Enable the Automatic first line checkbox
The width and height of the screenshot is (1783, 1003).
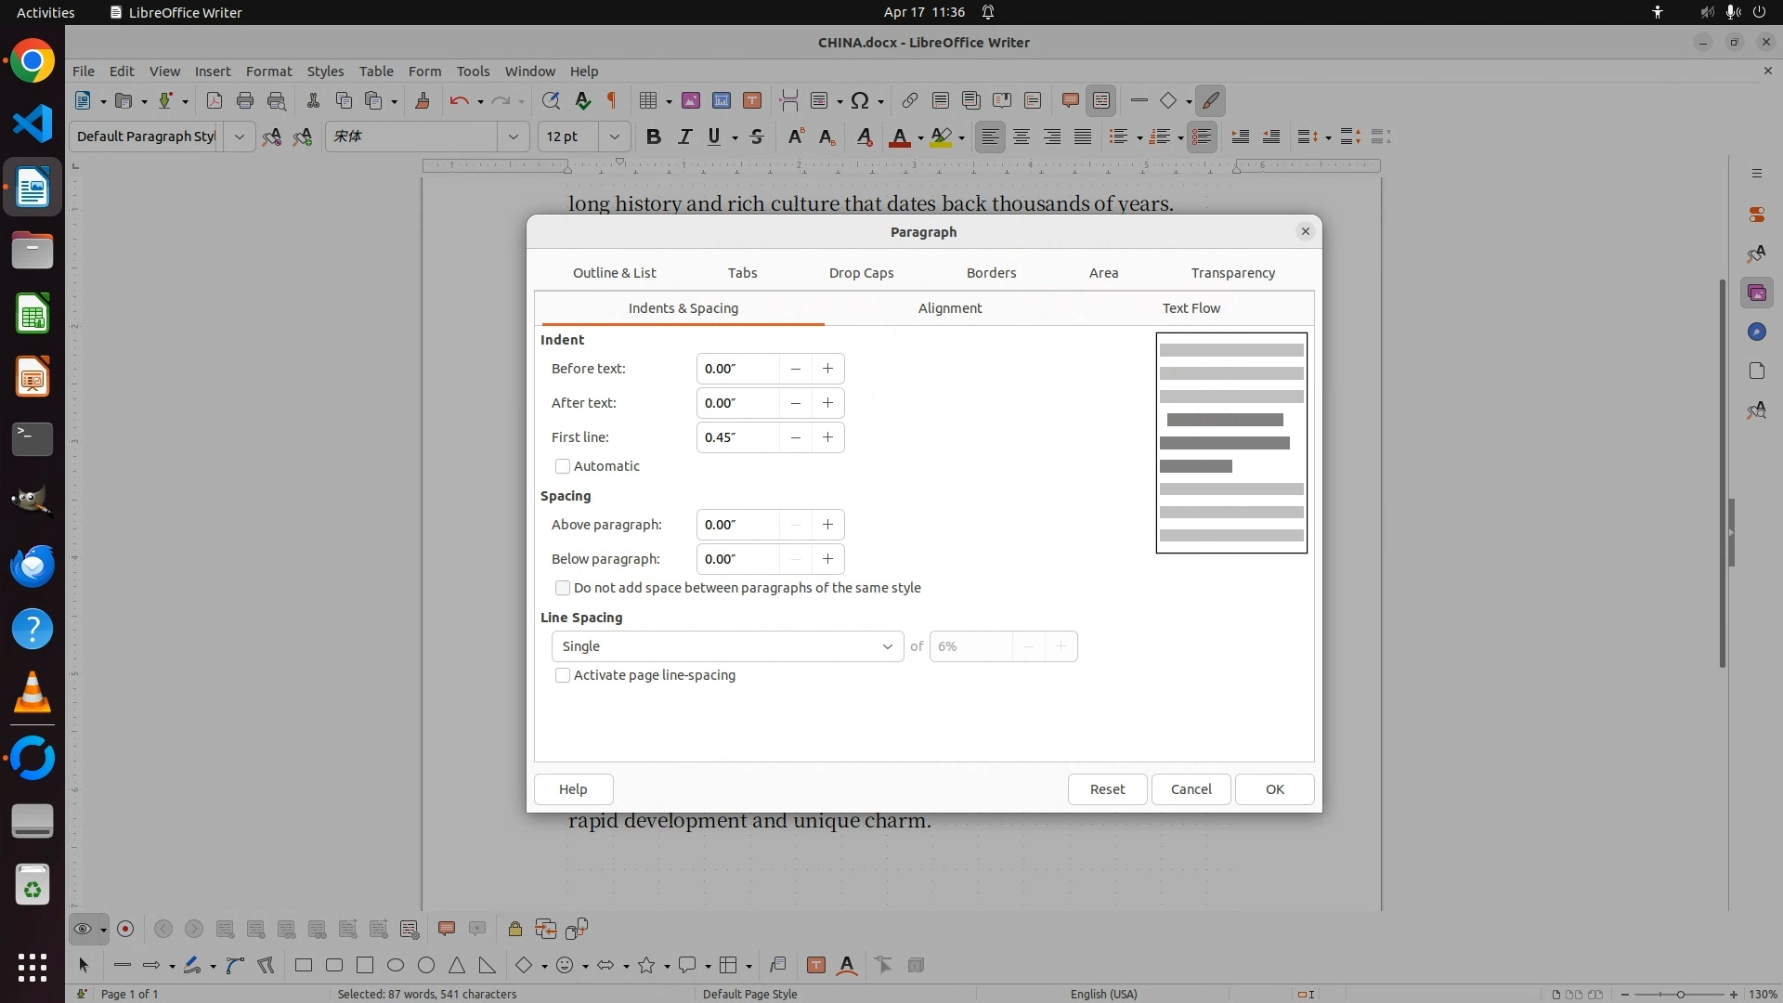[563, 466]
